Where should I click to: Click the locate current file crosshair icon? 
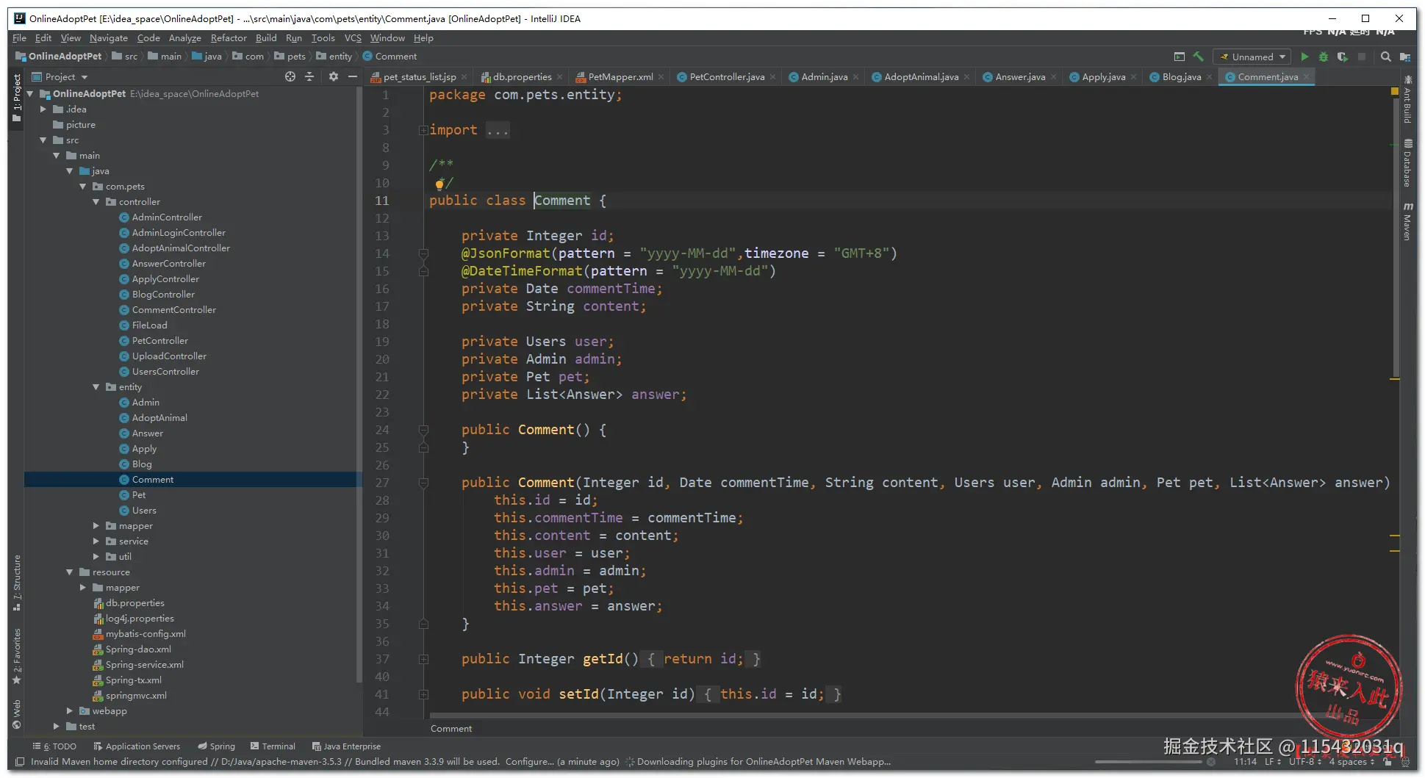(290, 76)
